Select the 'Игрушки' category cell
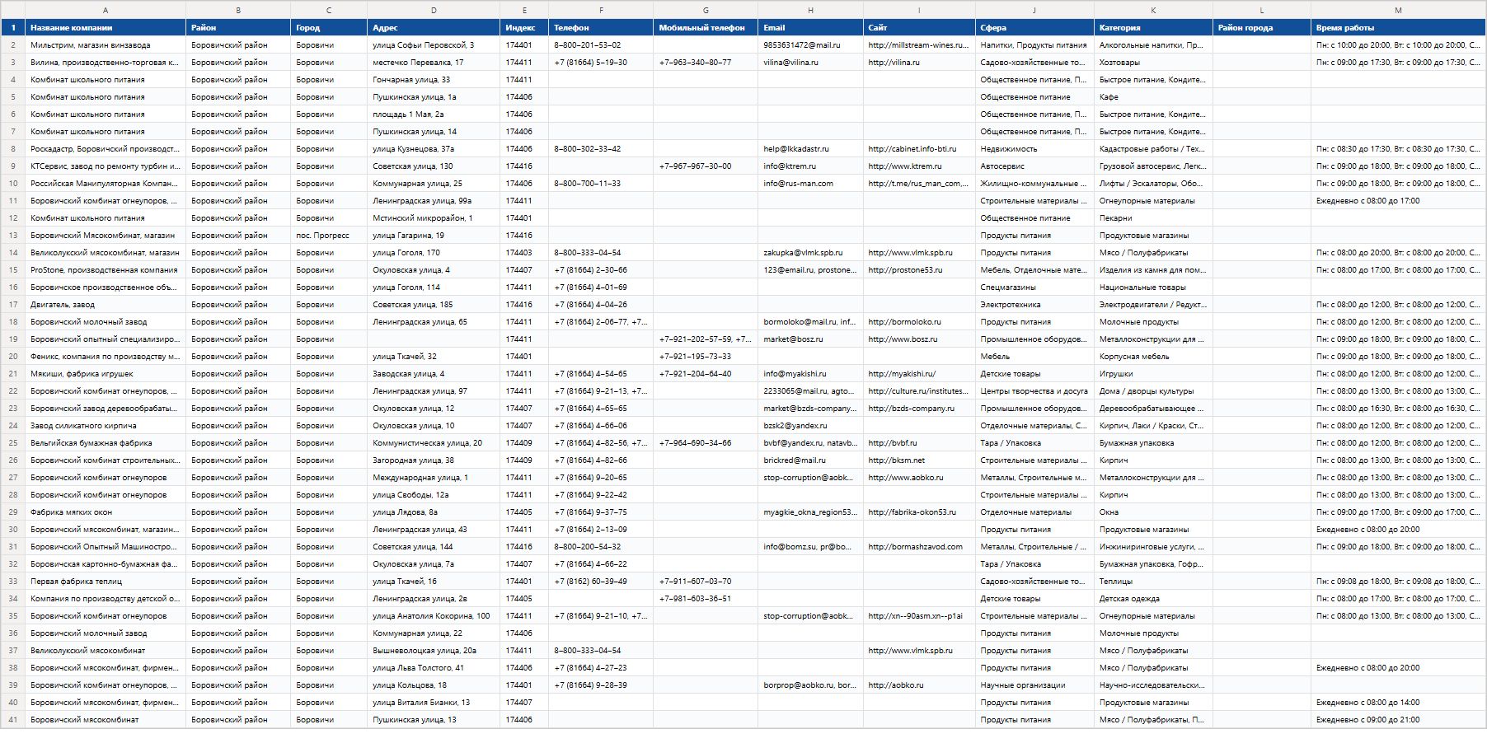 [x=1153, y=374]
